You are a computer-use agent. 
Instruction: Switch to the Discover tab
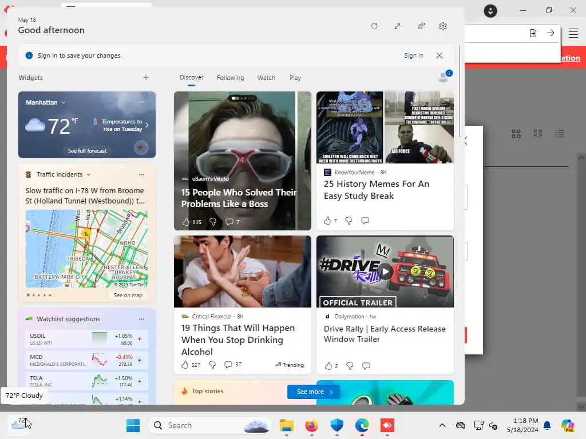191,77
